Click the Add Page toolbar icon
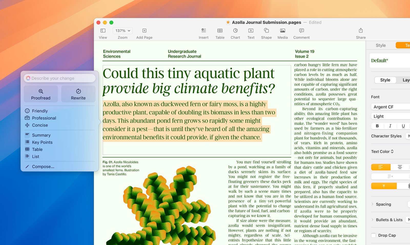This screenshot has width=410, height=245. pyautogui.click(x=144, y=31)
